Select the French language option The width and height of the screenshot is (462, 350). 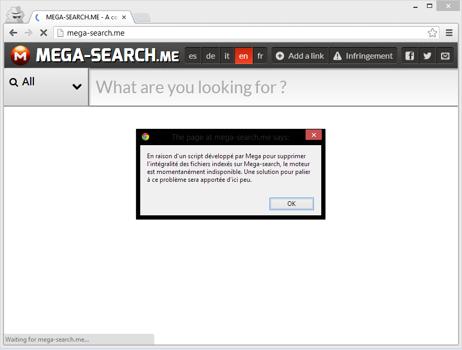point(260,56)
